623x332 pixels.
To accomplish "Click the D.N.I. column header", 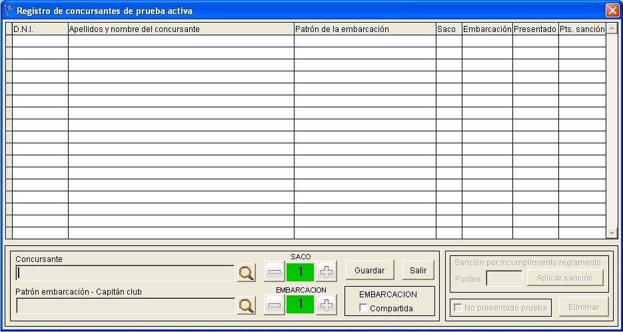I will (40, 29).
